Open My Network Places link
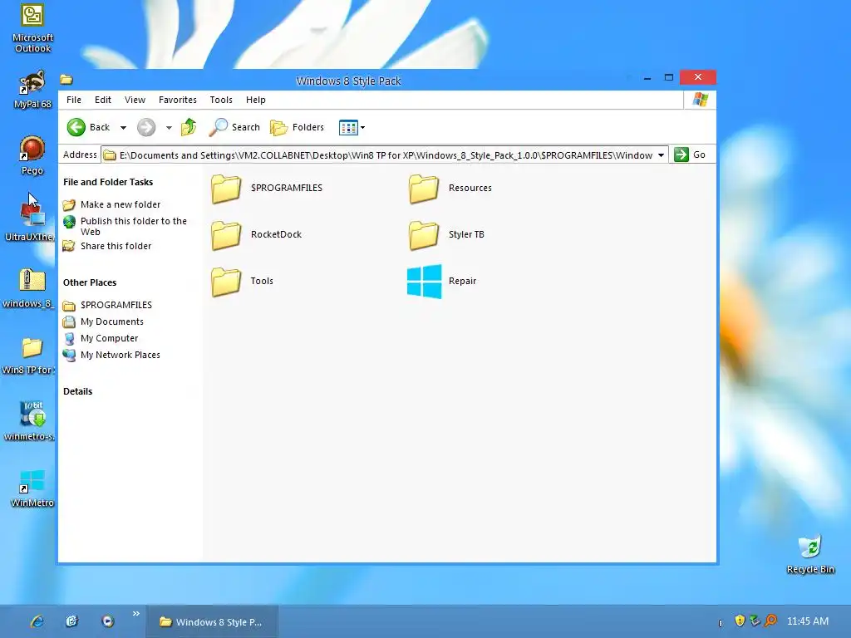Image resolution: width=851 pixels, height=638 pixels. click(x=120, y=355)
